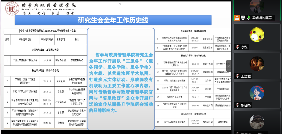This screenshot has width=282, height=134.
Task: Click the cell 研会主席团 in row 9
Action: (208, 64)
